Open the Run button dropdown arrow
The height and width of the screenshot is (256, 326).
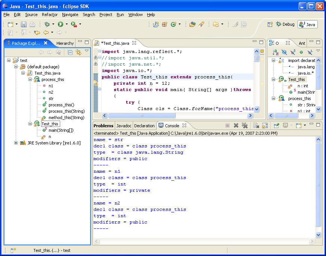(x=67, y=24)
